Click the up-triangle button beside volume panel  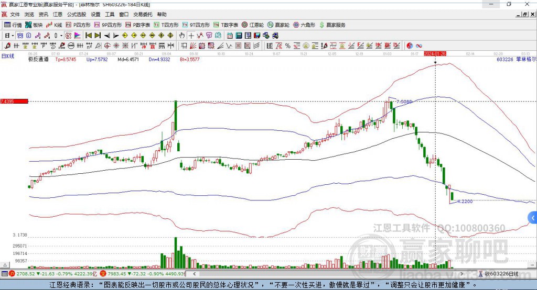point(5,265)
